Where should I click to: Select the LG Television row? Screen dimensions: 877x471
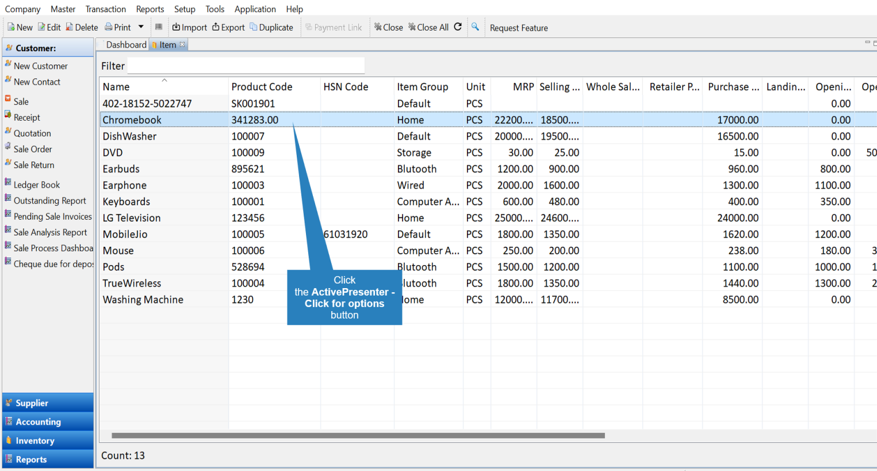[488, 218]
